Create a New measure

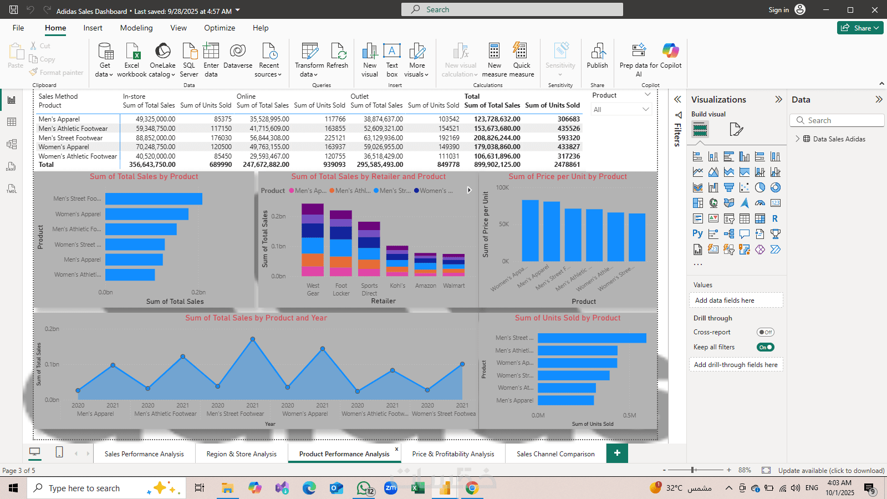coord(495,60)
